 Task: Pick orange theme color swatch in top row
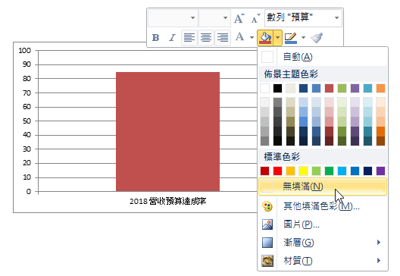(380, 89)
